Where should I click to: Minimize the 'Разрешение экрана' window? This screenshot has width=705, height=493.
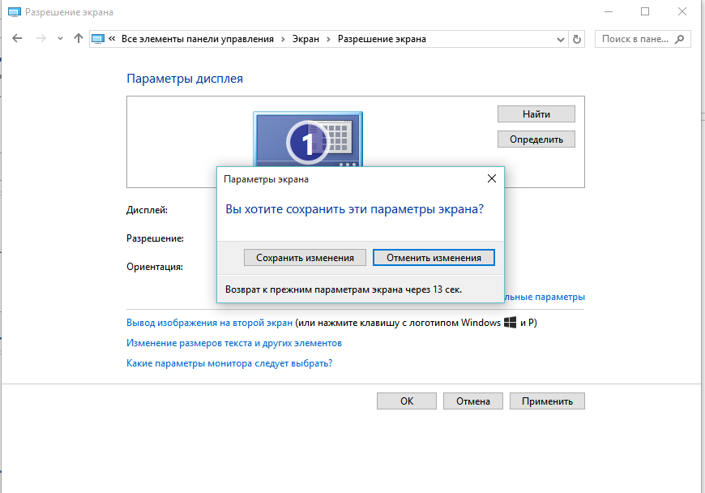click(x=609, y=11)
